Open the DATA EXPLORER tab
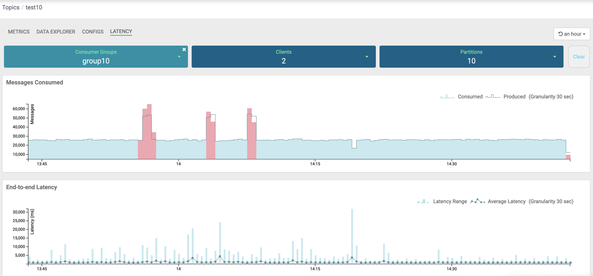 (56, 32)
